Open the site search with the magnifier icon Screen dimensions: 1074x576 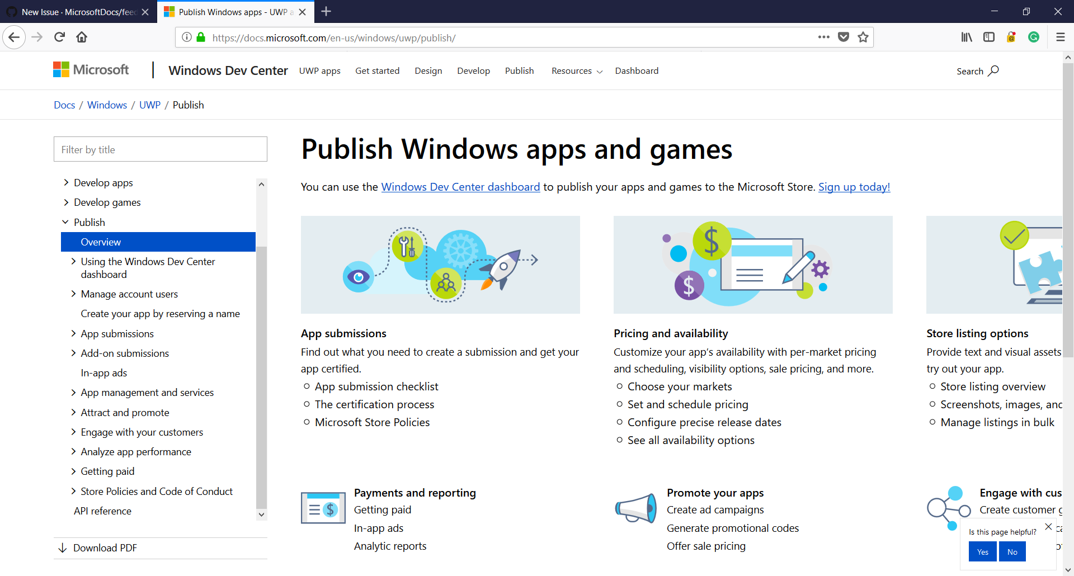coord(993,71)
